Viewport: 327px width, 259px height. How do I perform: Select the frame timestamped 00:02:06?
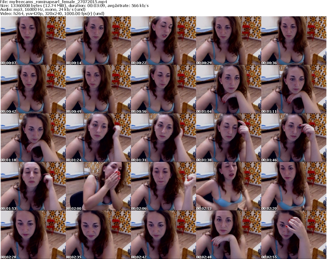pyautogui.click(x=163, y=186)
